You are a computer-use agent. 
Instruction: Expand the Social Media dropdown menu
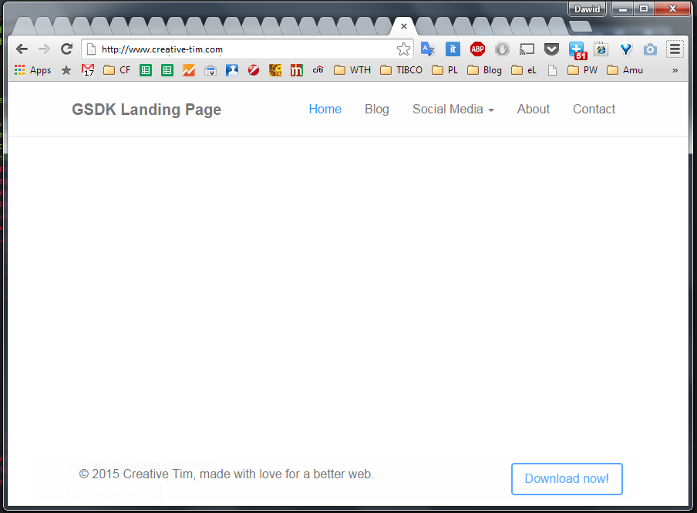pos(453,110)
